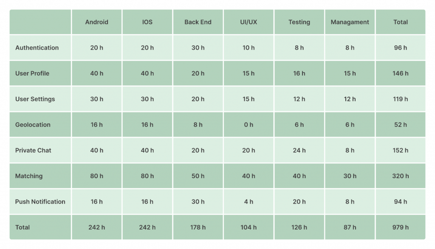Select the UI/UX column header
The width and height of the screenshot is (435, 249).
[249, 22]
